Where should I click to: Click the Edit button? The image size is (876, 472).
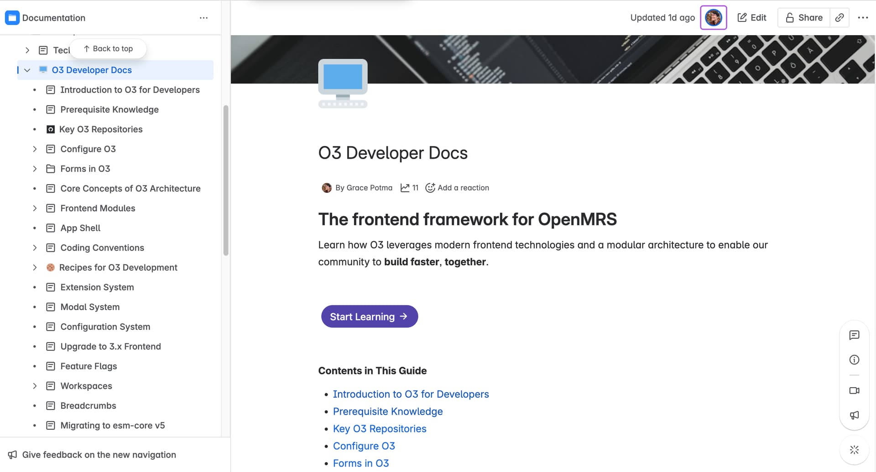point(752,18)
